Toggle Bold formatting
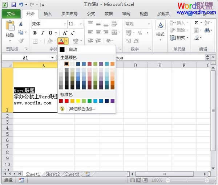This screenshot has width=218, height=185. tap(35, 33)
